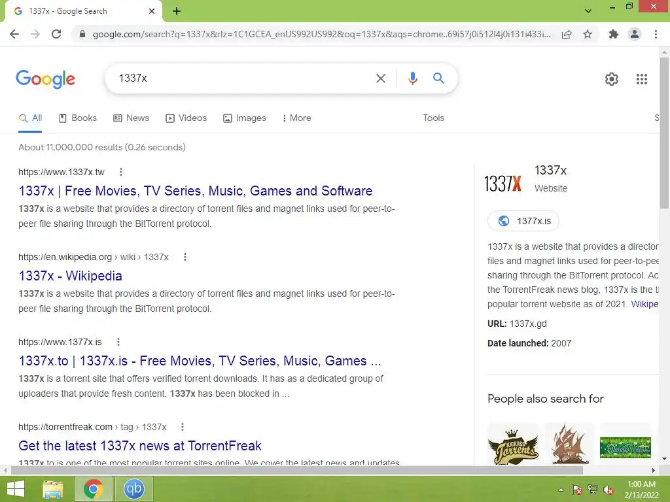Open the network status tray icon

point(593,490)
